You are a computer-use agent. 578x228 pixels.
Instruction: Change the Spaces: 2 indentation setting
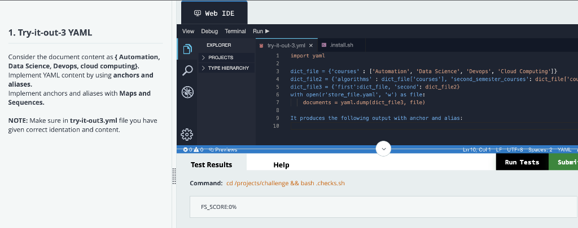[x=540, y=150]
